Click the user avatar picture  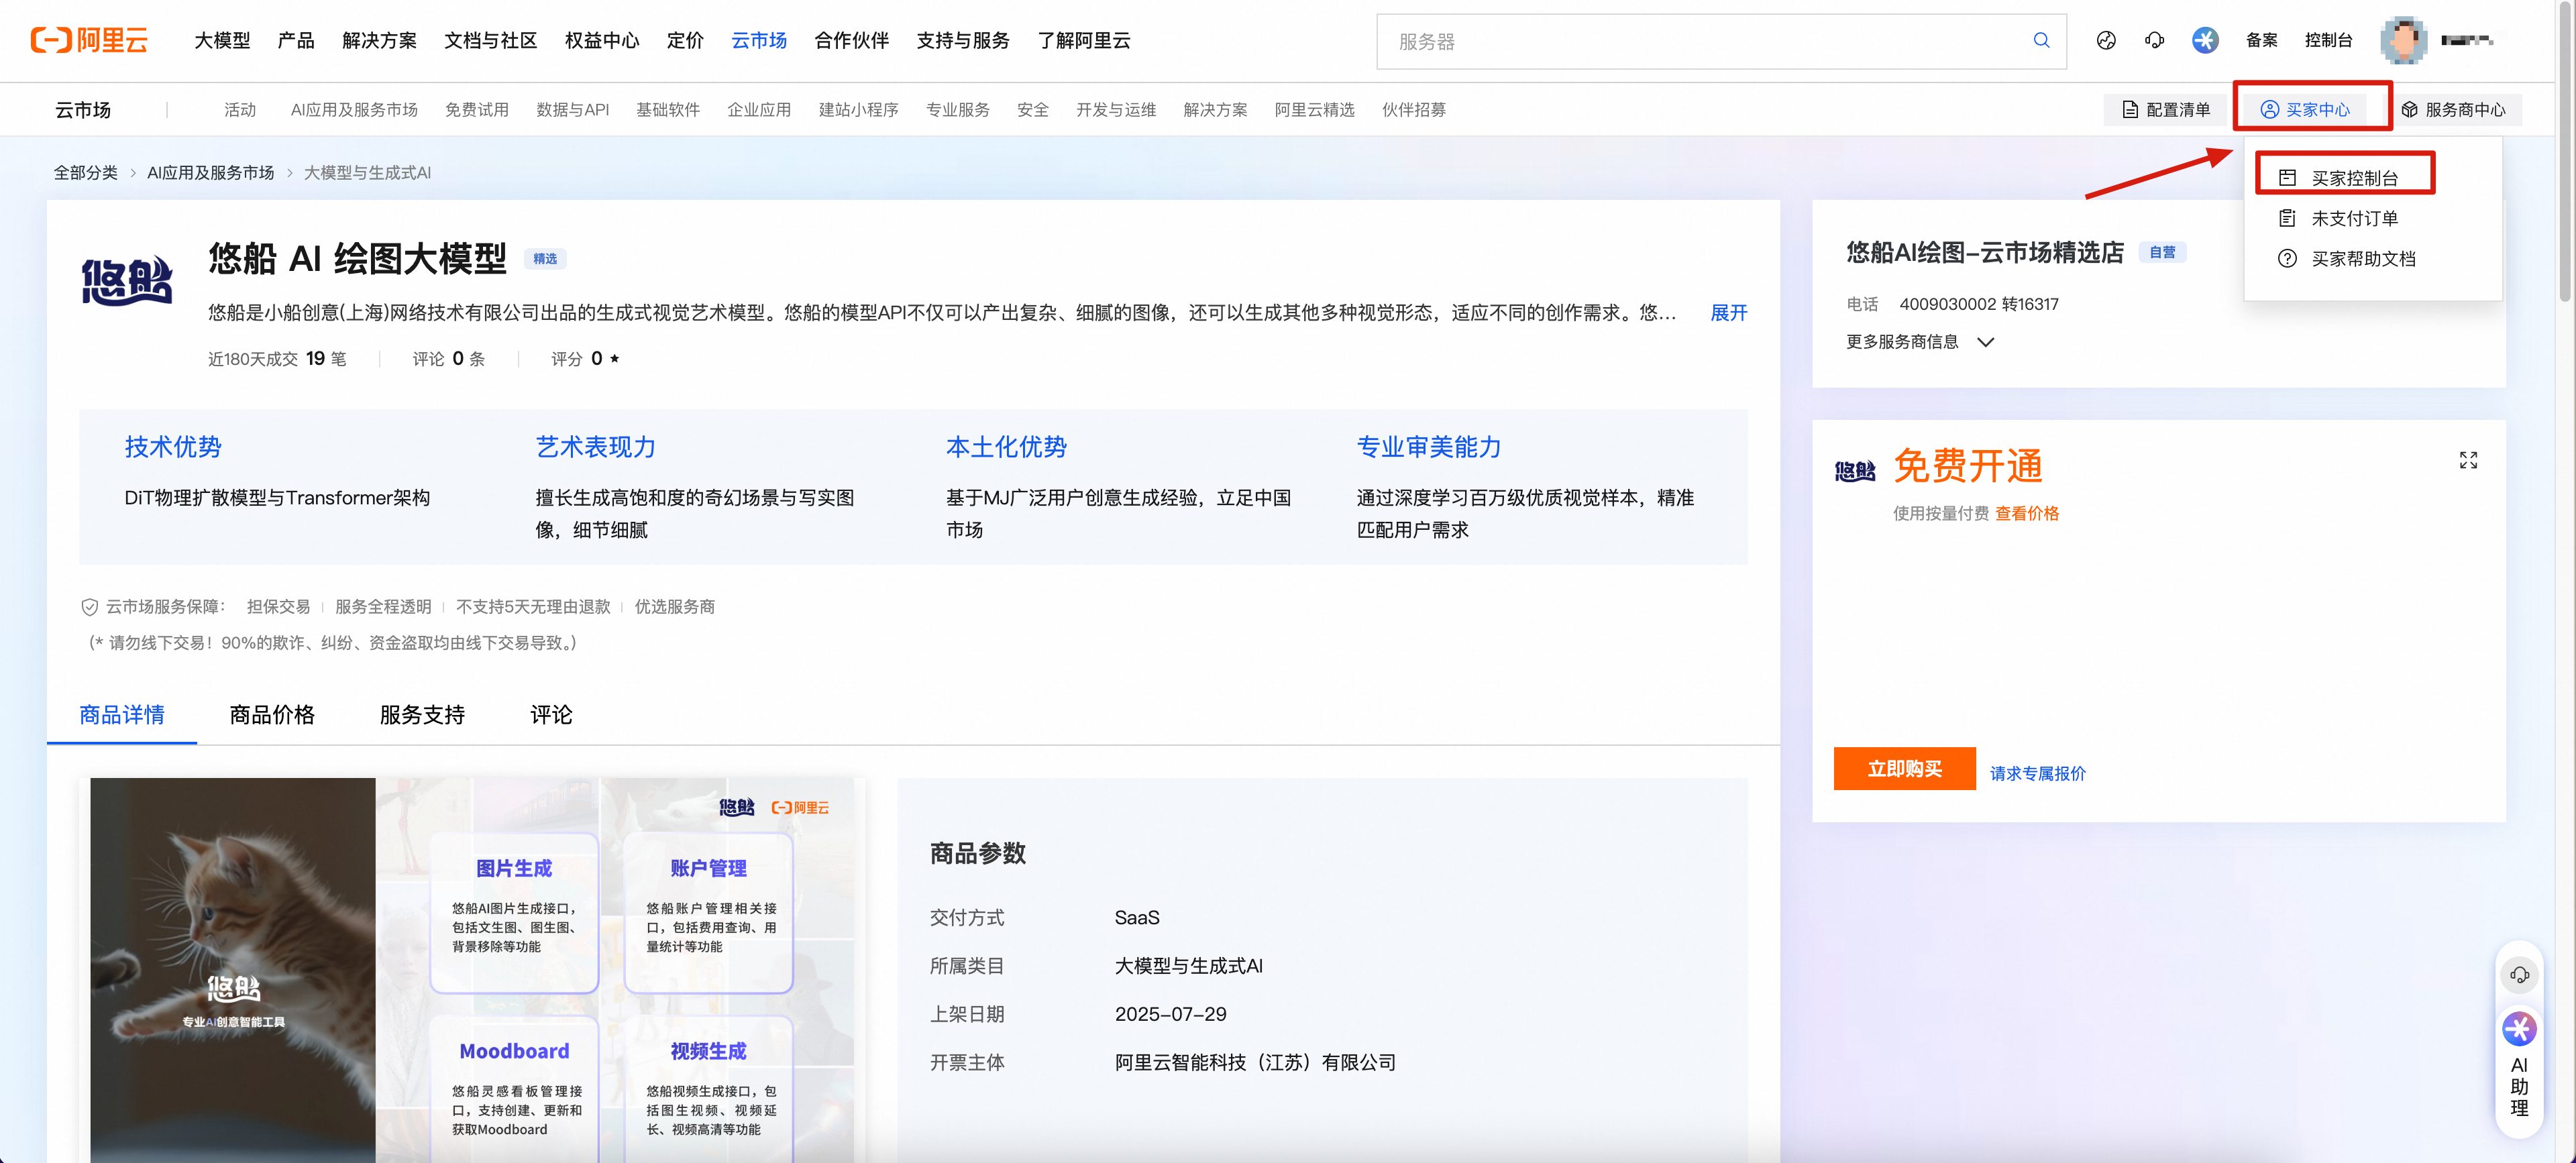click(x=2403, y=41)
